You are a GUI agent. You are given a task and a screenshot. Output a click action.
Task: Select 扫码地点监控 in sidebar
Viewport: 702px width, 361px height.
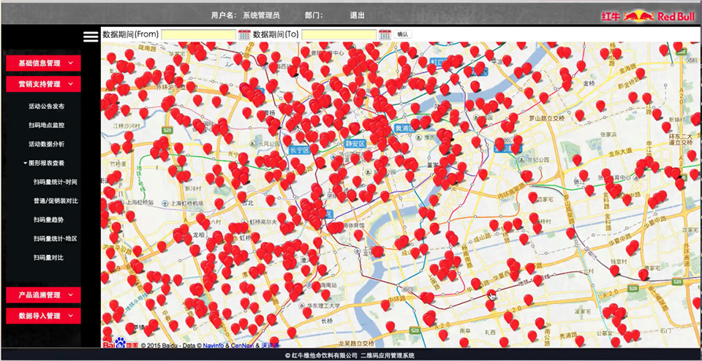(46, 125)
